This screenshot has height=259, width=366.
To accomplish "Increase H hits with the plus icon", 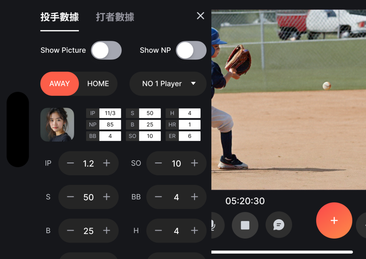I will (x=195, y=231).
